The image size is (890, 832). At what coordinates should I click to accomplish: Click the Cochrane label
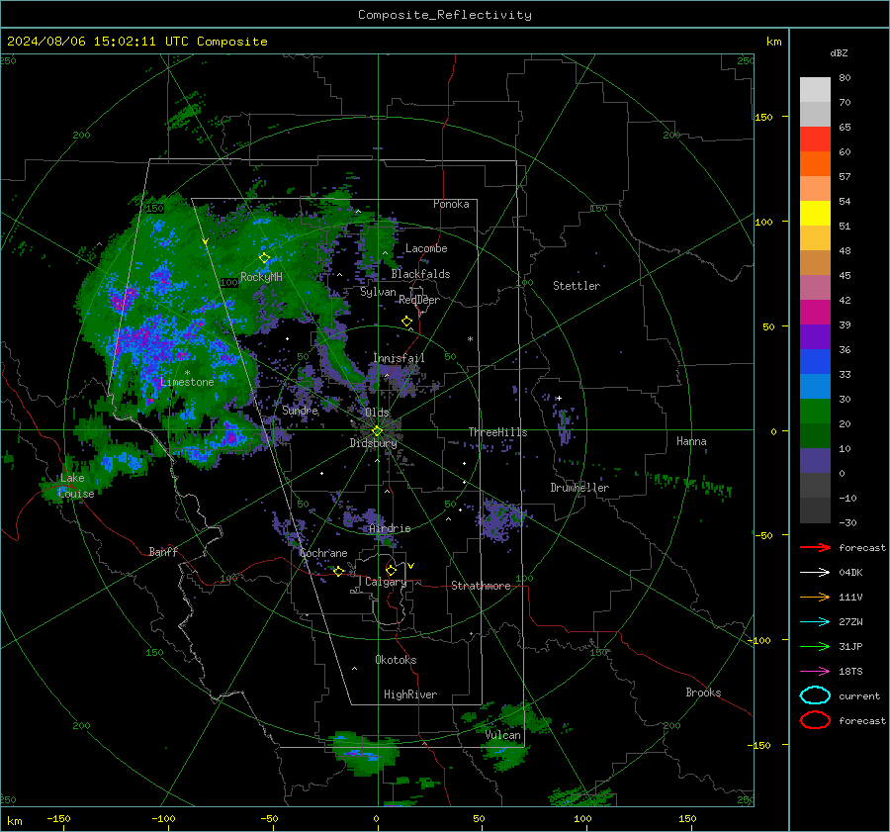[323, 553]
